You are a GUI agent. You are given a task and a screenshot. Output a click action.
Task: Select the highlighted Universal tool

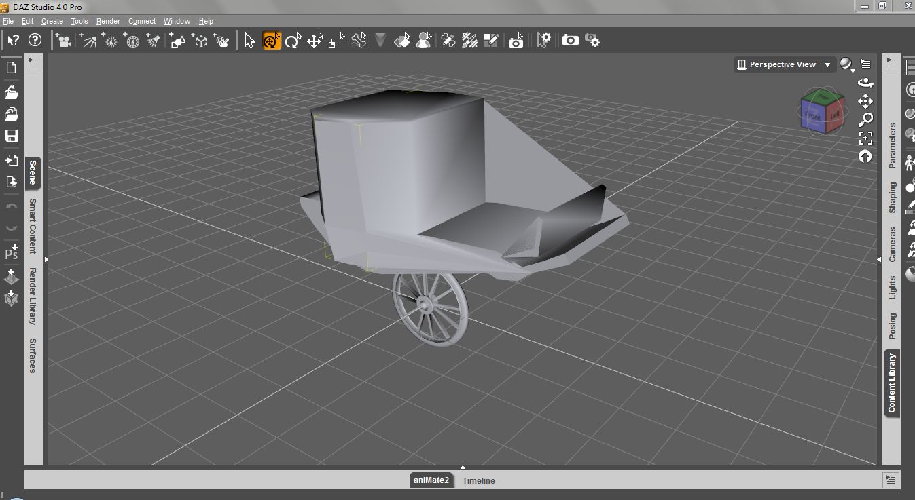tap(272, 41)
